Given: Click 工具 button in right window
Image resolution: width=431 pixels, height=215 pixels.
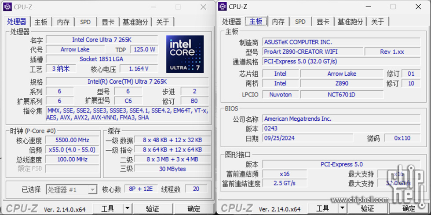Looking at the screenshot, I should coord(323,208).
